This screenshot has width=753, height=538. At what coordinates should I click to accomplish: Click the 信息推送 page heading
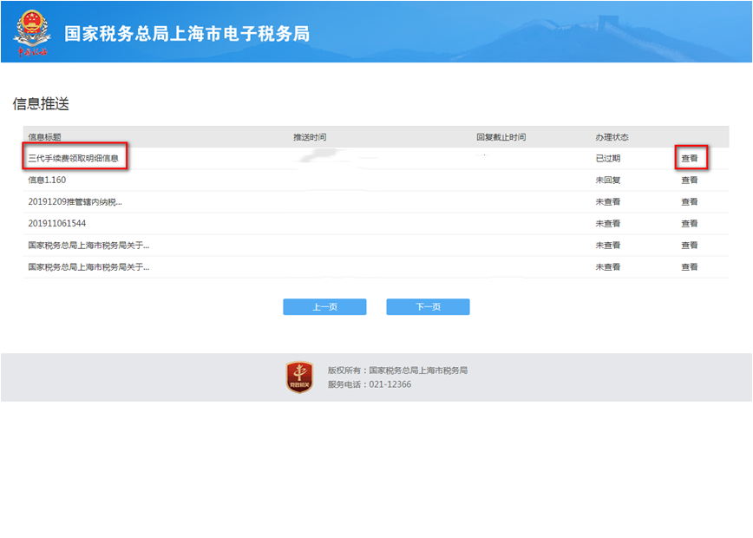click(41, 103)
